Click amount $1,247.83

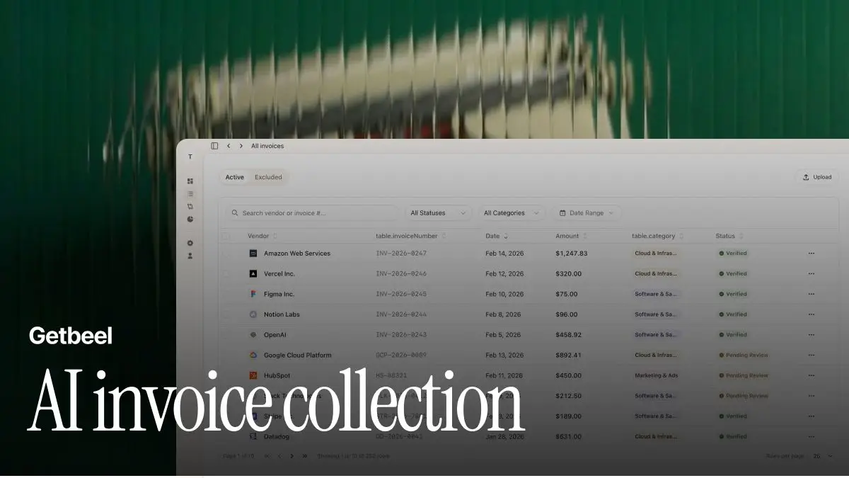572,254
